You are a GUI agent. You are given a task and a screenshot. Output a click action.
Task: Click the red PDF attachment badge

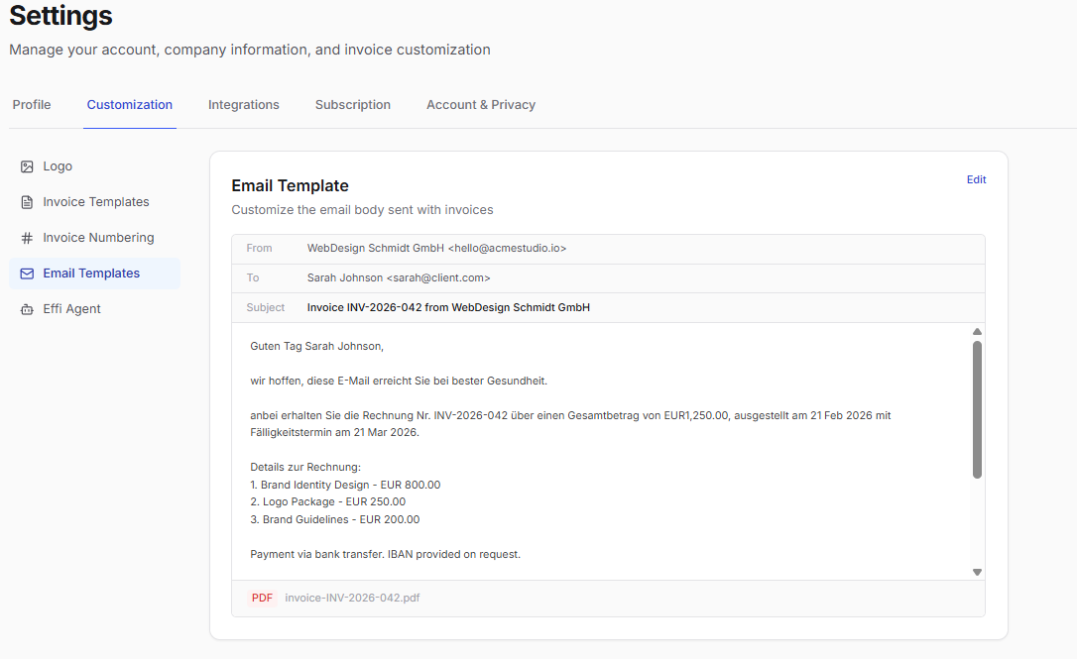coord(262,598)
